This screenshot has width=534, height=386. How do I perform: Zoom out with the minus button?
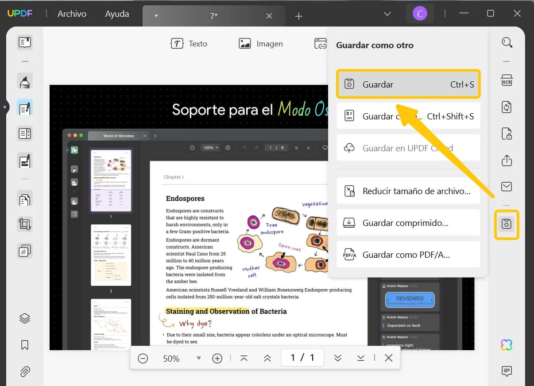(x=143, y=358)
